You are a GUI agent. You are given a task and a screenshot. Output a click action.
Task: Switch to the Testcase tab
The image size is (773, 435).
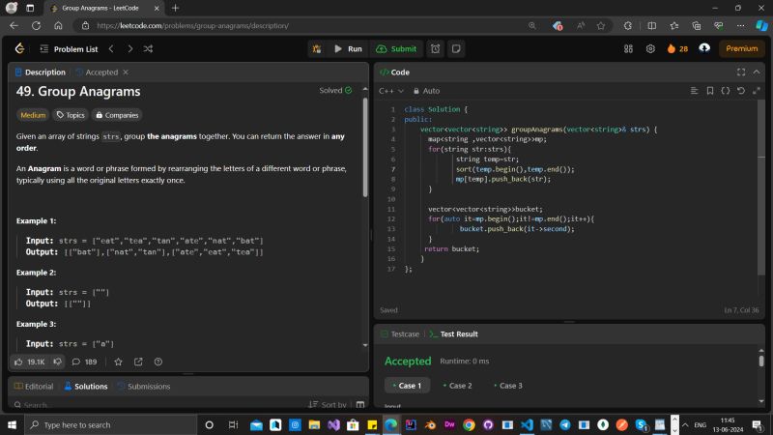(399, 333)
